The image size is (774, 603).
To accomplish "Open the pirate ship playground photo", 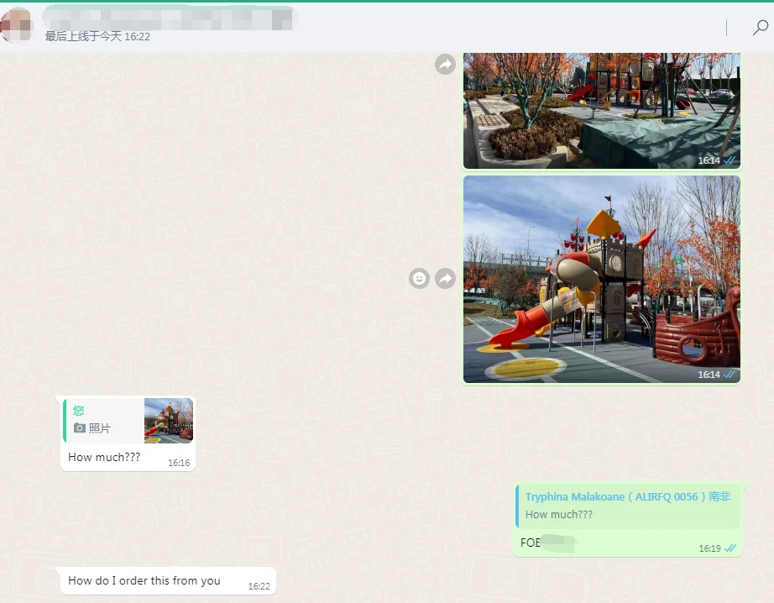I will coord(601,278).
